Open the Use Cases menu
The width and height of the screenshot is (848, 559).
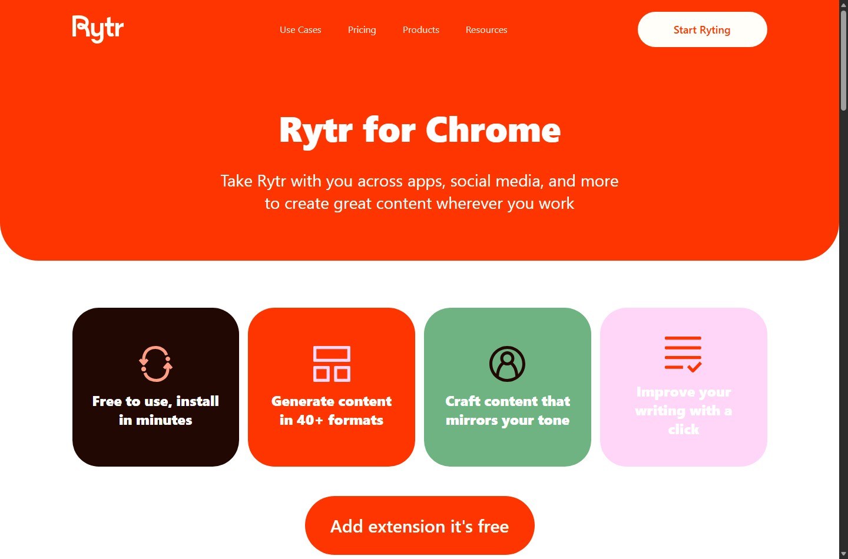coord(300,29)
